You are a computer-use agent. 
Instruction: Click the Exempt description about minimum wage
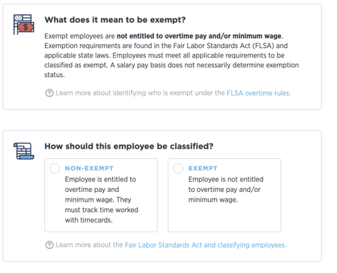pyautogui.click(x=225, y=190)
